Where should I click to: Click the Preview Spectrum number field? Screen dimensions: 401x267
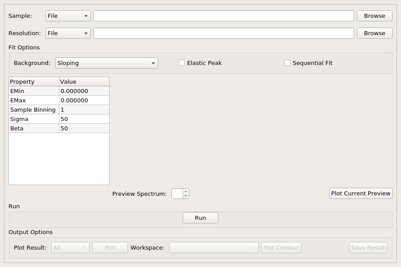coord(177,194)
